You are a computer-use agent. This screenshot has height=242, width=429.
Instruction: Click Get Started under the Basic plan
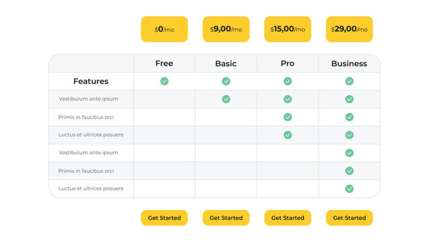point(226,218)
